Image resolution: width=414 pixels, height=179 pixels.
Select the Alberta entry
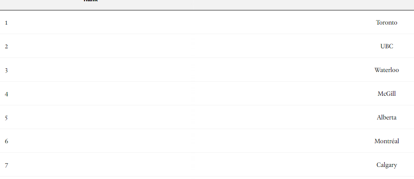(386, 117)
